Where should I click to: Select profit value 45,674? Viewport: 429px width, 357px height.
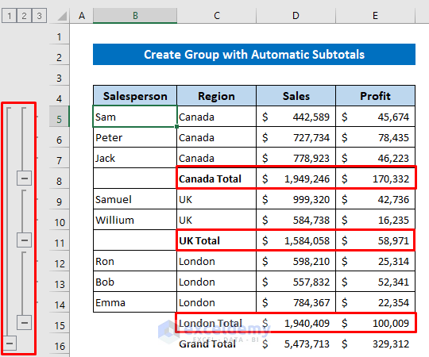(x=375, y=117)
